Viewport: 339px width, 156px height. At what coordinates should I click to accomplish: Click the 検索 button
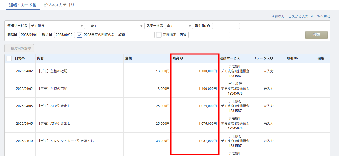point(316,35)
